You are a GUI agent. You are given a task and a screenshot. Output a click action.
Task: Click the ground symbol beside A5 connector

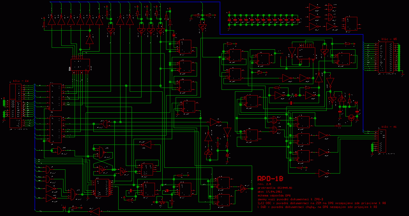coord(403,75)
